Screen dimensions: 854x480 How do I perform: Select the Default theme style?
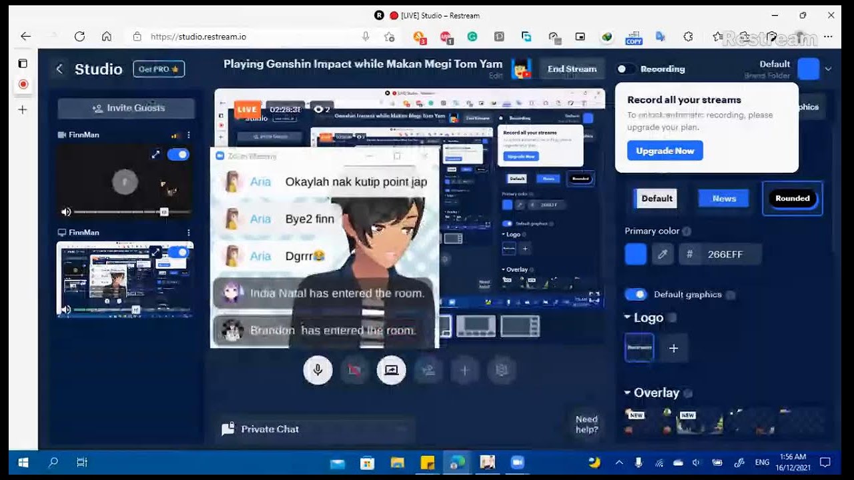click(657, 198)
